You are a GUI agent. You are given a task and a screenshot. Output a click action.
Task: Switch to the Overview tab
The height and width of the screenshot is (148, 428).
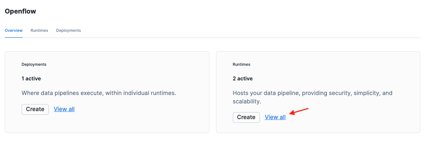14,30
